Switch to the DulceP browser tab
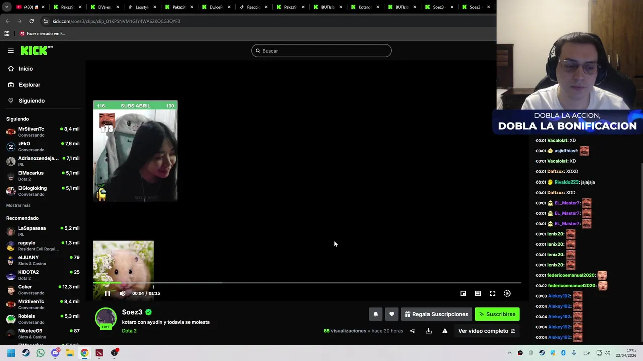 click(216, 7)
